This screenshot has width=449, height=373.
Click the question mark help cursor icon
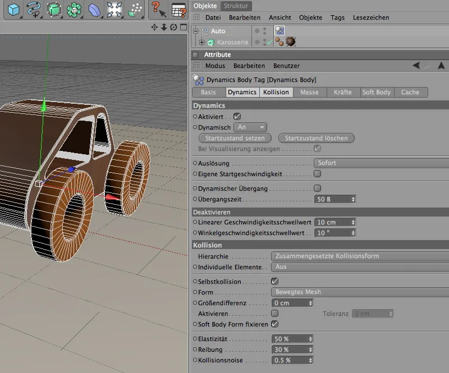158,10
